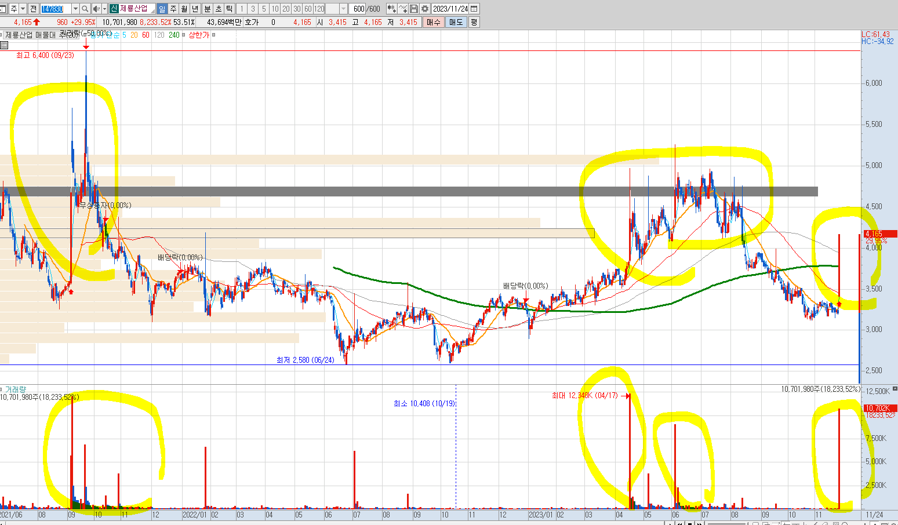Click the 제룡산업 매물대 legend text
Image resolution: width=898 pixels, height=525 pixels.
pyautogui.click(x=31, y=35)
